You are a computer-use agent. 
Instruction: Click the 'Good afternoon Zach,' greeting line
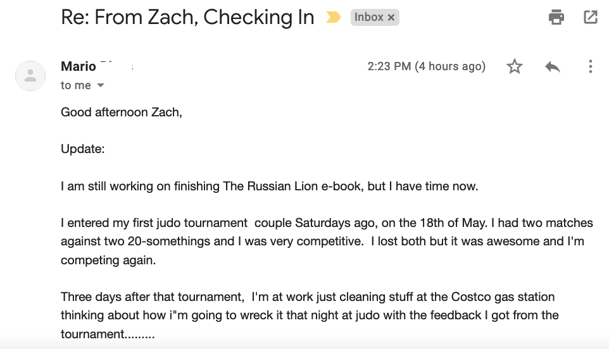(122, 112)
